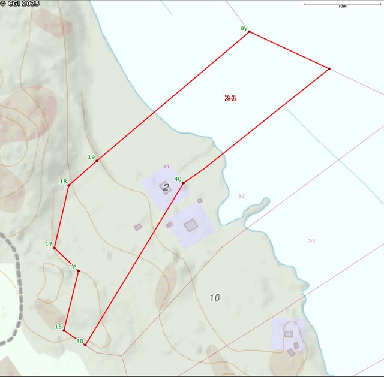Click the small 2-2 parcel label
Image resolution: width=384 pixels, height=377 pixels.
(241, 196)
